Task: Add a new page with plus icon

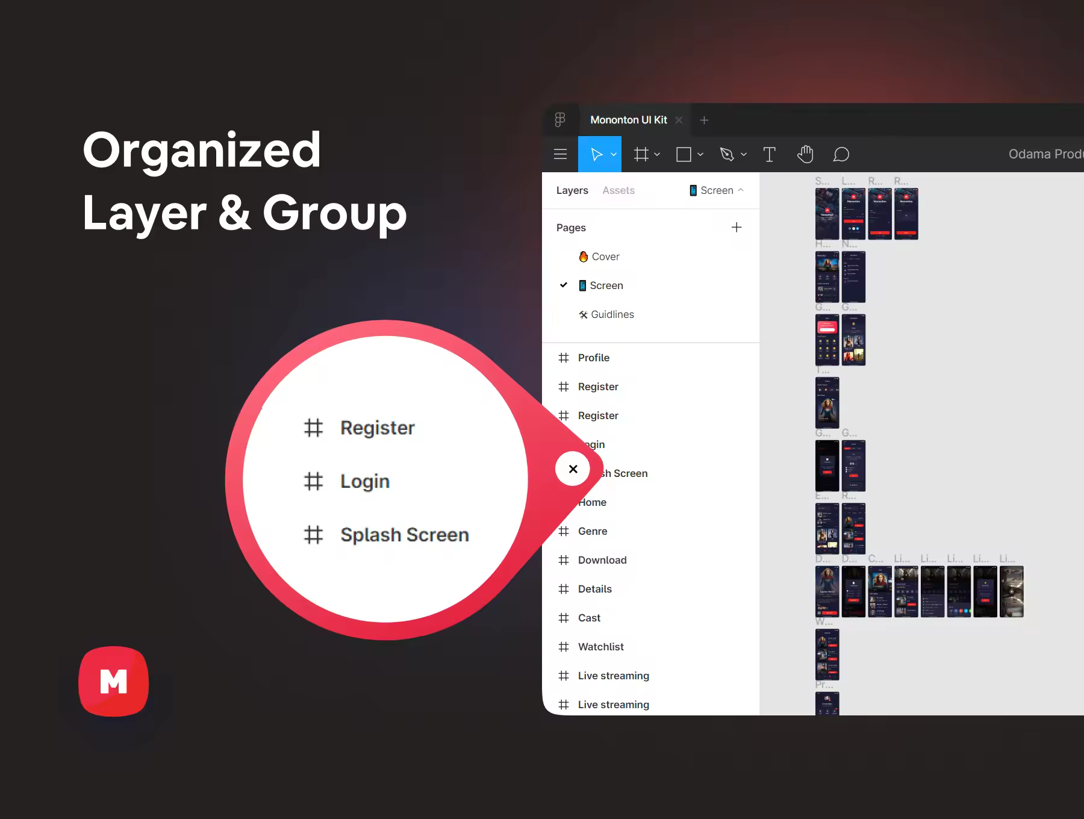Action: click(736, 227)
